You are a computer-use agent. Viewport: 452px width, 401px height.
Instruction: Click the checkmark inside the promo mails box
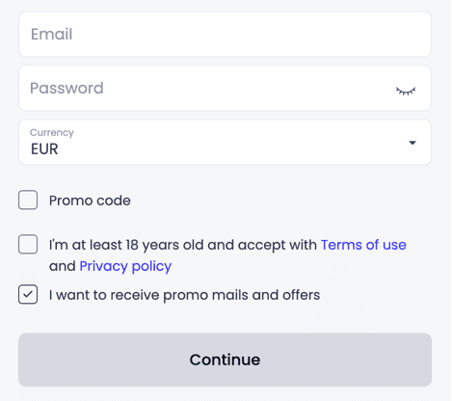point(28,294)
